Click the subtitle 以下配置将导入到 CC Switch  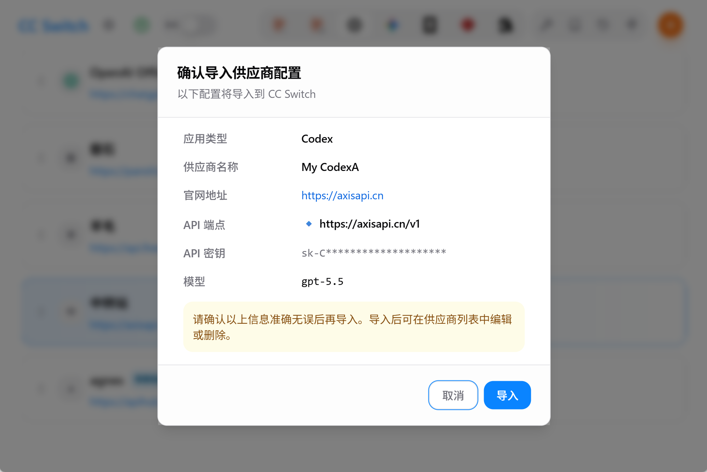click(x=246, y=94)
